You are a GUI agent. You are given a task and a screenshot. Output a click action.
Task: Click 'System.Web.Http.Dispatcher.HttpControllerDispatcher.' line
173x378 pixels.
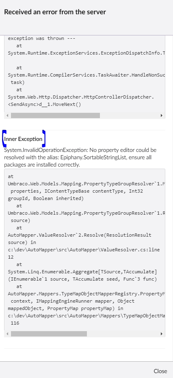81,97
